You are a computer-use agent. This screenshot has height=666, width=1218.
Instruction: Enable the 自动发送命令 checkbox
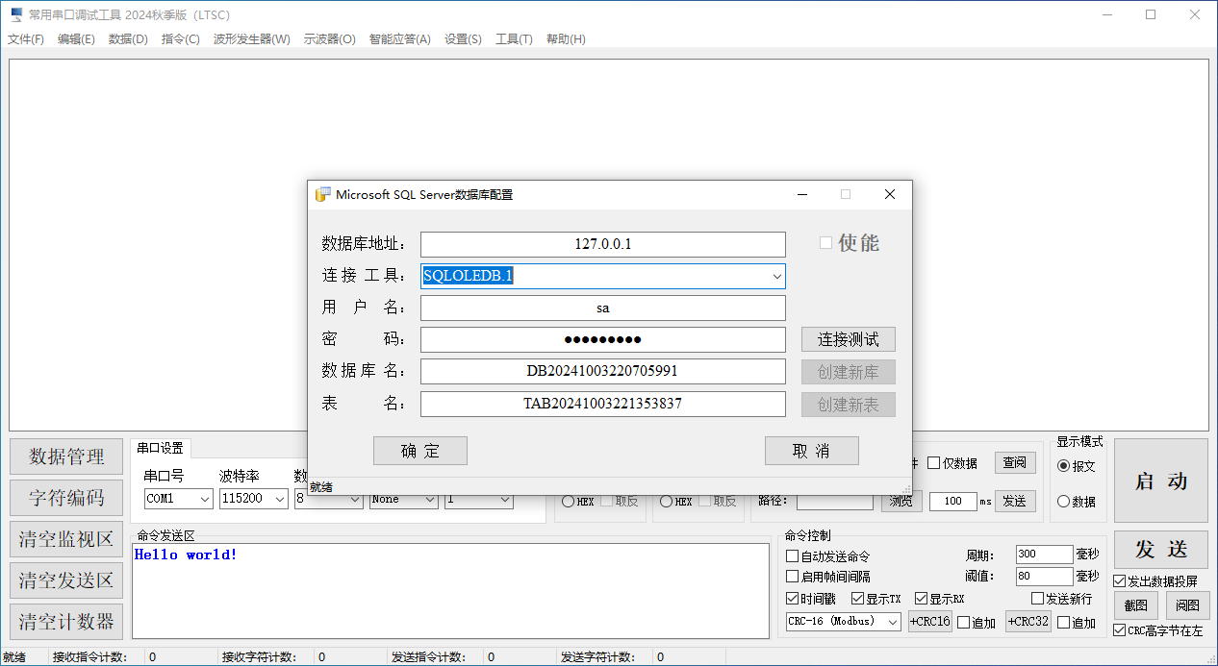[793, 556]
